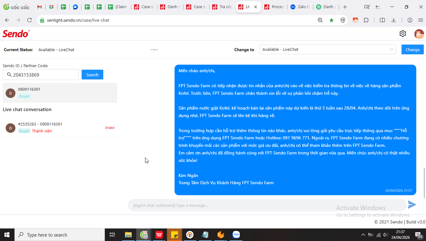Viewport: 426px width, 241px height.
Task: Open the browser profile icon
Action: [x=410, y=20]
